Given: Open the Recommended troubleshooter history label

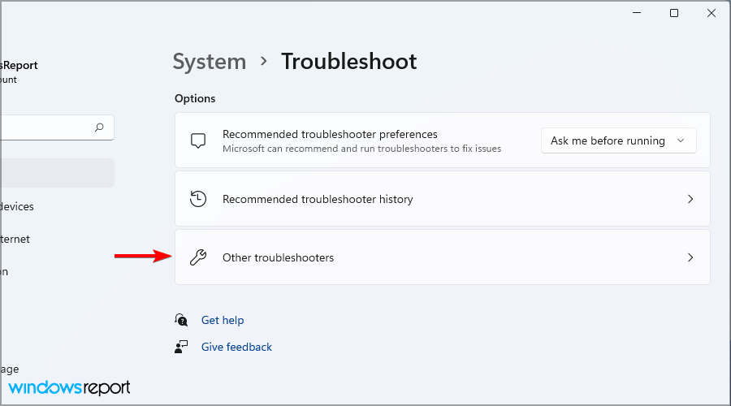Looking at the screenshot, I should 318,199.
